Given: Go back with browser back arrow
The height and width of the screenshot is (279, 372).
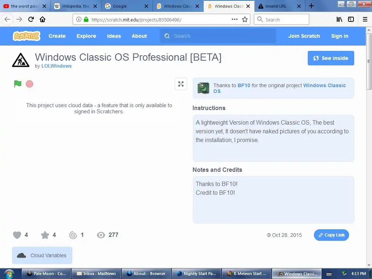Looking at the screenshot, I should 7,20.
